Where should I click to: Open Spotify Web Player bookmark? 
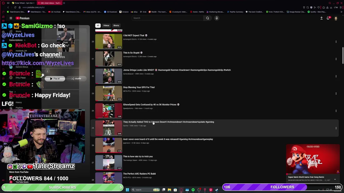(317, 12)
